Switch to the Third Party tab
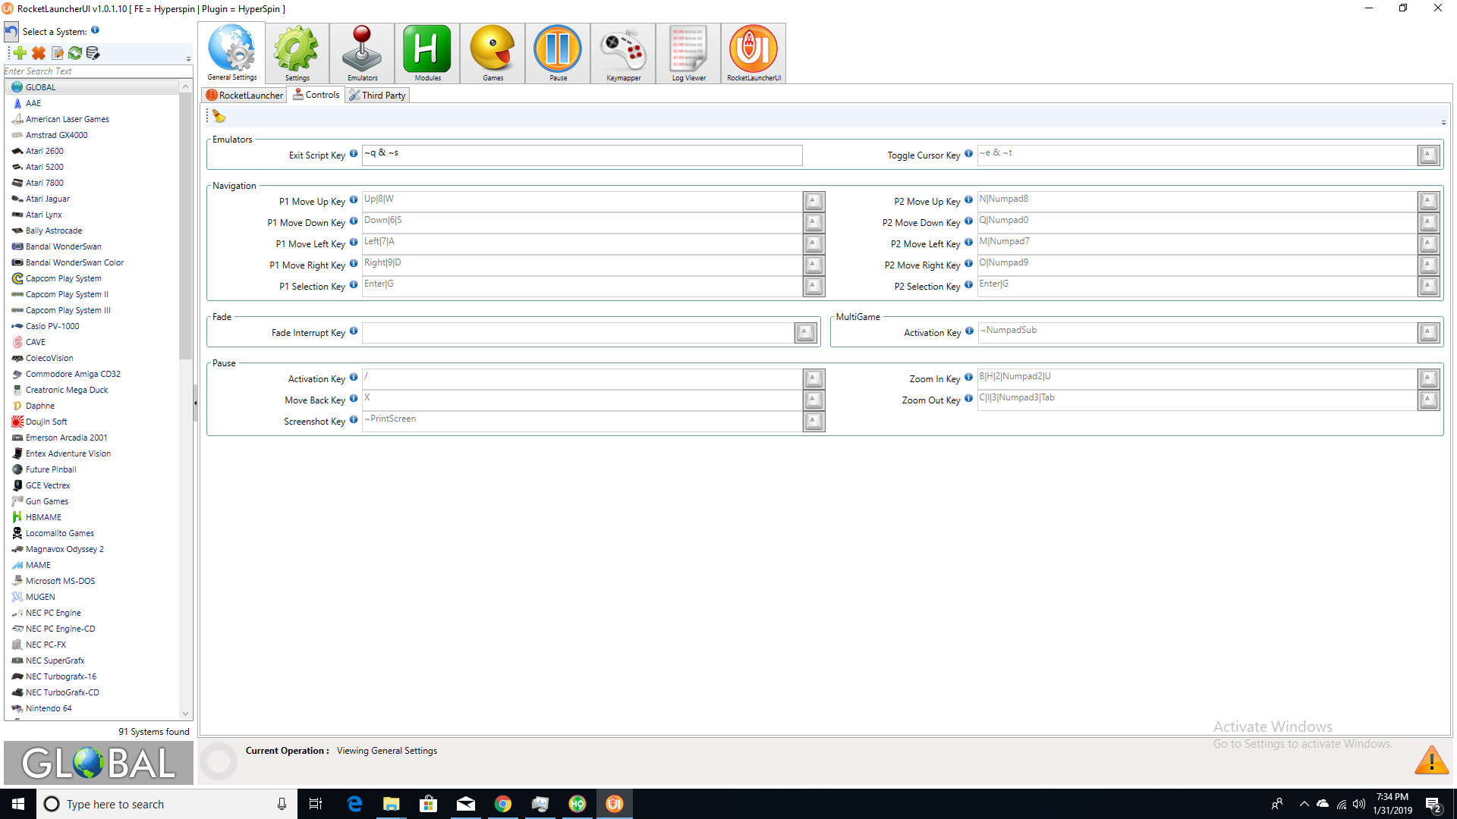Screen dimensions: 1457x819 377,96
